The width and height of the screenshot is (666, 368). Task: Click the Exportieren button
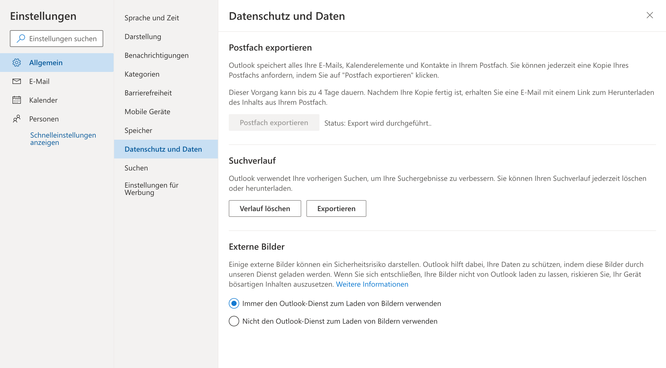[x=336, y=208]
